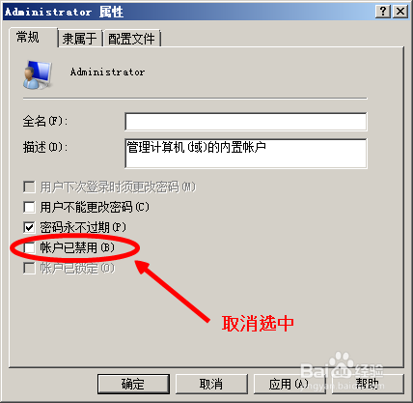Toggle 帐户已禁用 checkbox
The height and width of the screenshot is (403, 413).
pyautogui.click(x=29, y=247)
